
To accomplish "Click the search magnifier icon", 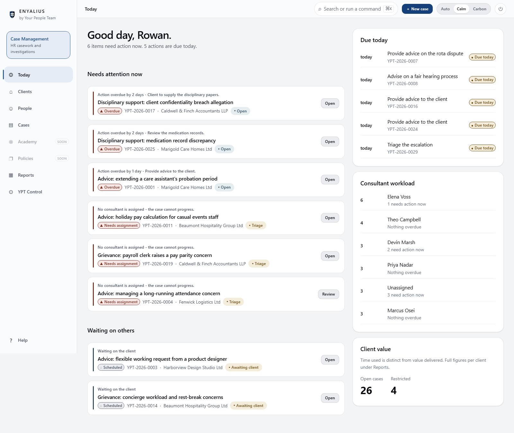I will click(x=320, y=9).
